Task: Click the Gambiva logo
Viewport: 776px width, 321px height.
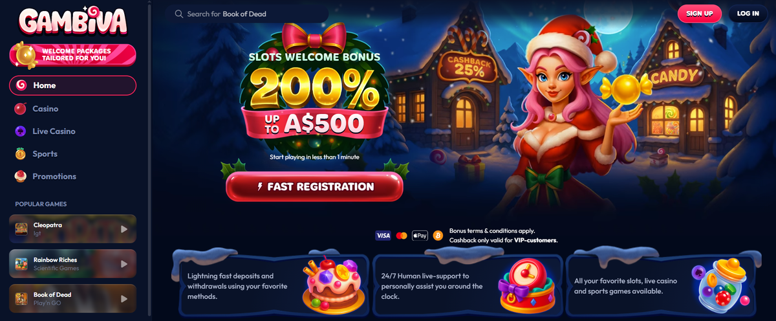Action: [72, 21]
